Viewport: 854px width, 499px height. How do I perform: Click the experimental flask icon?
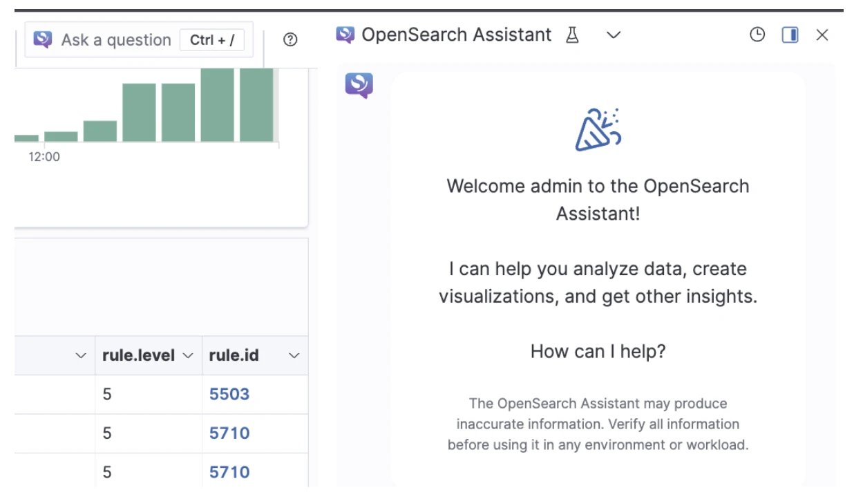[x=572, y=35]
